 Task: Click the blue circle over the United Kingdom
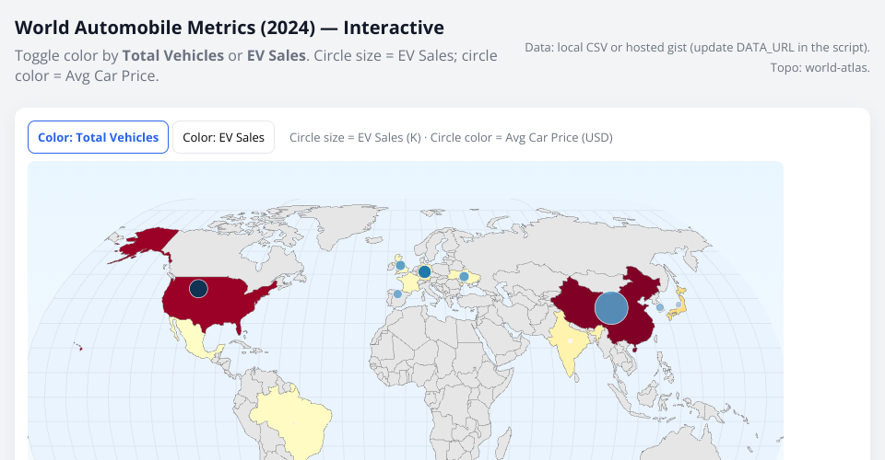(x=400, y=265)
